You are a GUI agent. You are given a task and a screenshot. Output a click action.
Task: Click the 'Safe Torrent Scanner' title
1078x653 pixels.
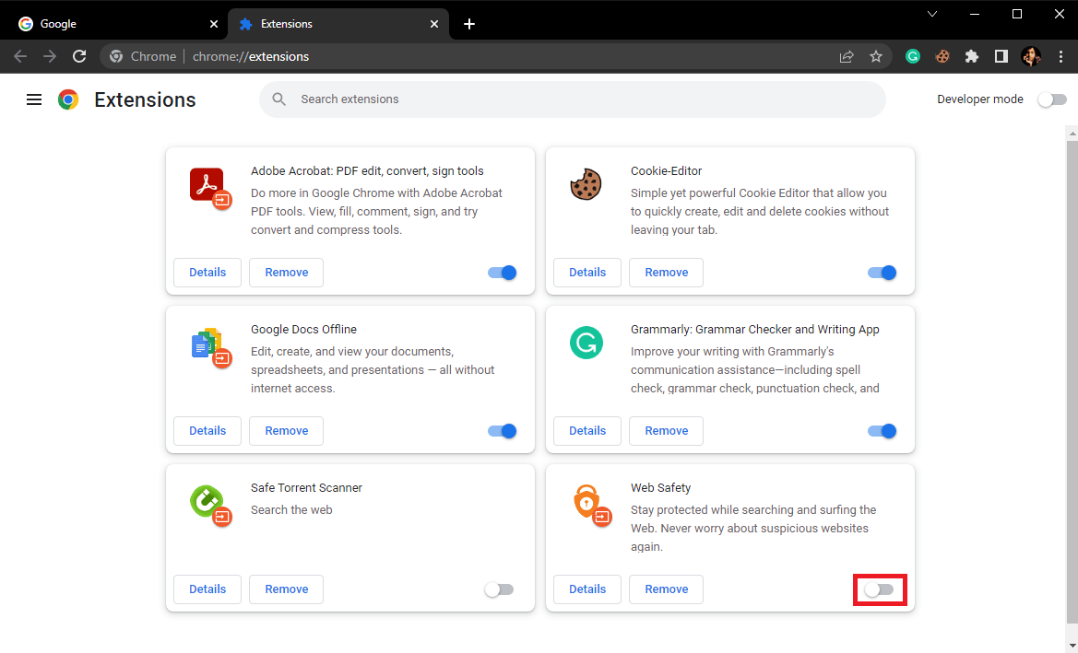point(307,488)
